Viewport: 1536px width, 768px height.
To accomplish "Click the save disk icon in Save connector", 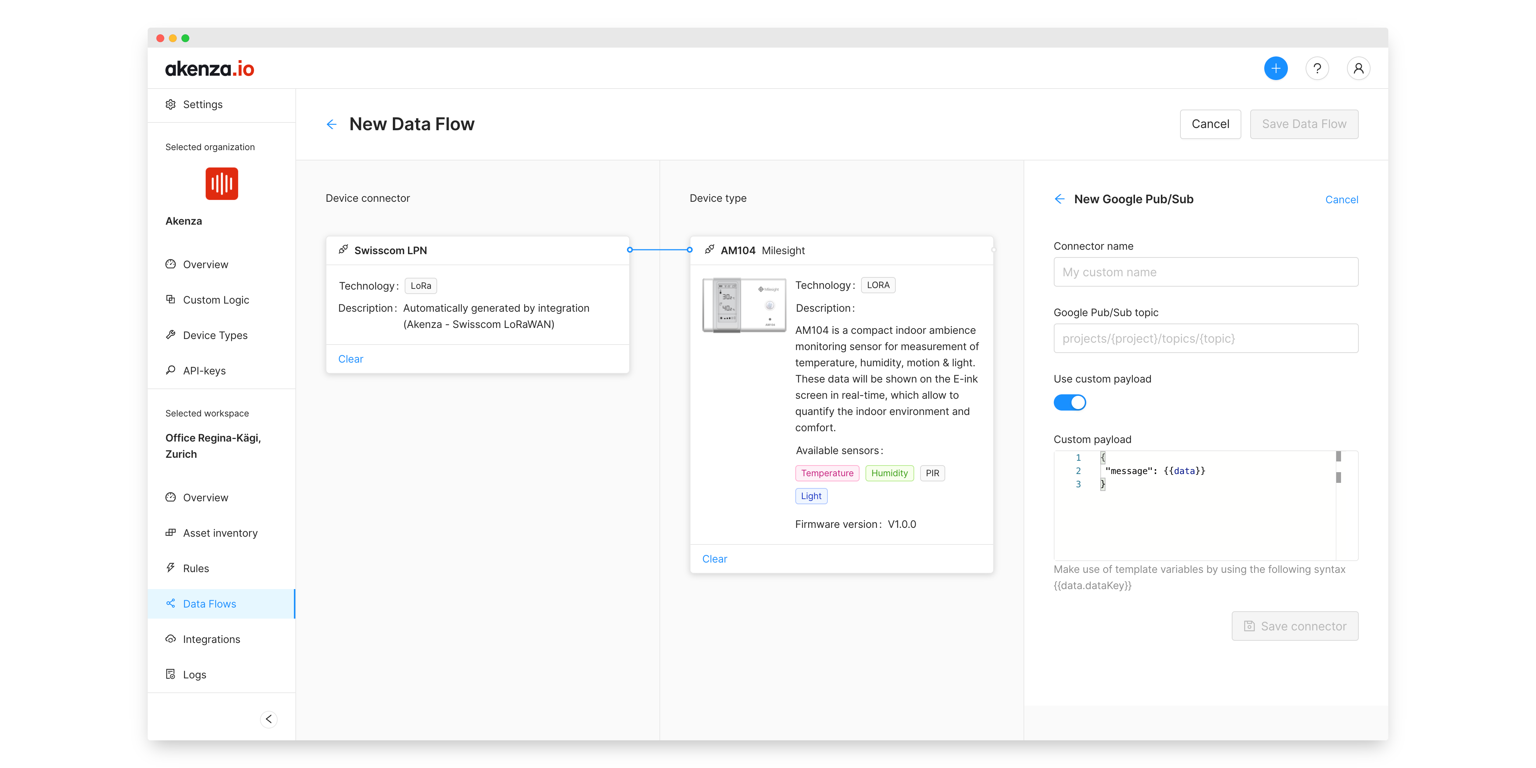I will click(x=1249, y=626).
